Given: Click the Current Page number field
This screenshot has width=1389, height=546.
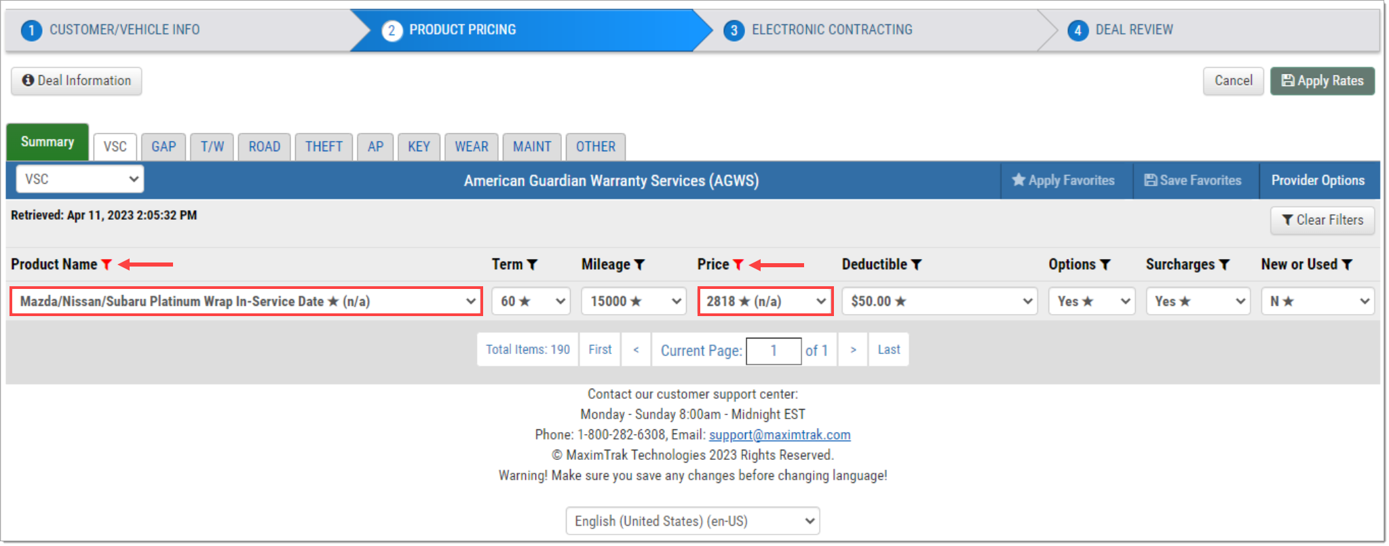Looking at the screenshot, I should [x=774, y=351].
